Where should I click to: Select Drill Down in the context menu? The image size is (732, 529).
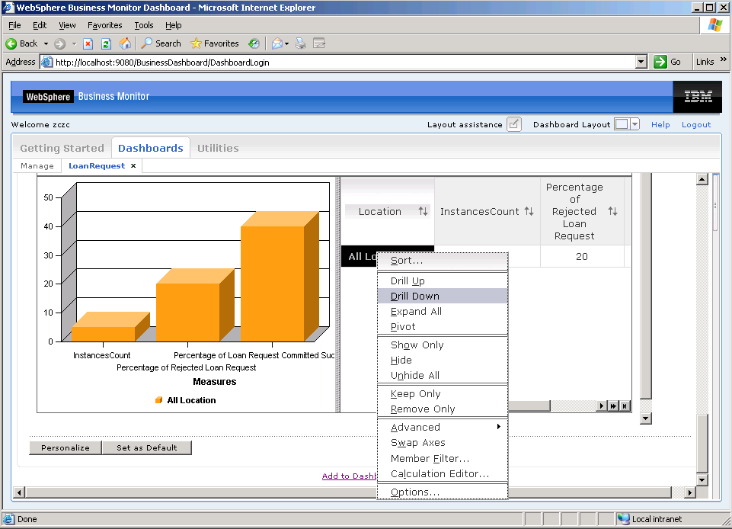coord(442,297)
